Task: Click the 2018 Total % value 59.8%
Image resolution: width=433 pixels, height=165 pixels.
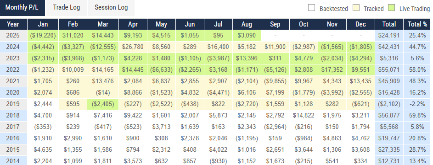Action: (x=417, y=116)
